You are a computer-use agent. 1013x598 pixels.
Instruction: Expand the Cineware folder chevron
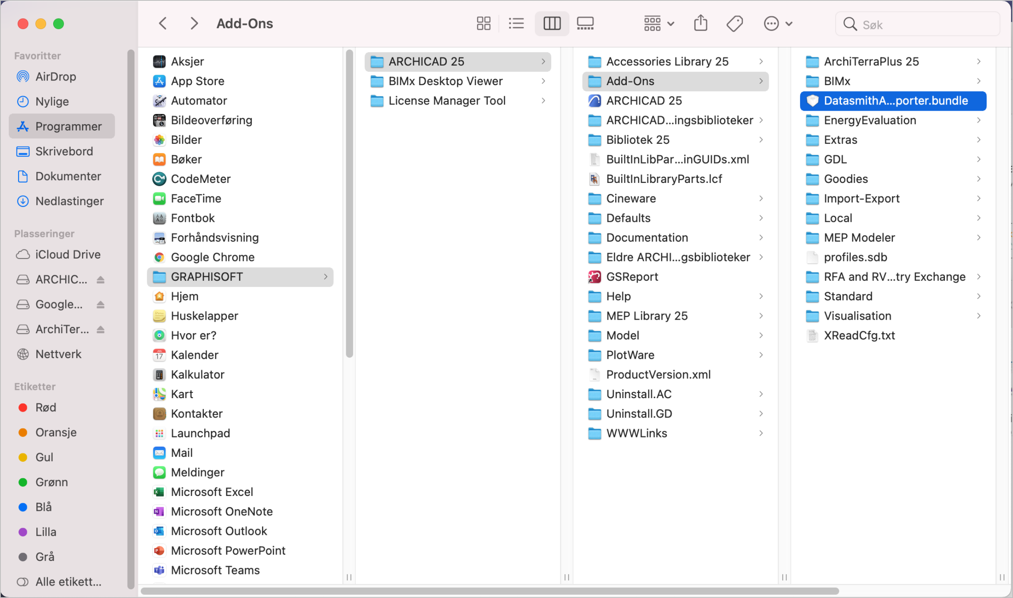(x=761, y=198)
